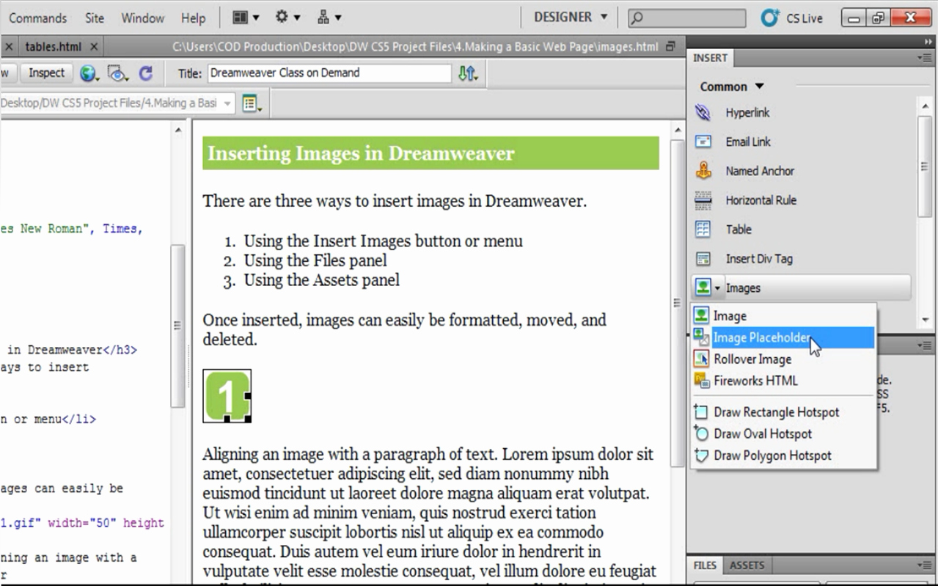
Task: Click the Inserting Images in Dreamweaver heading
Action: coord(361,153)
